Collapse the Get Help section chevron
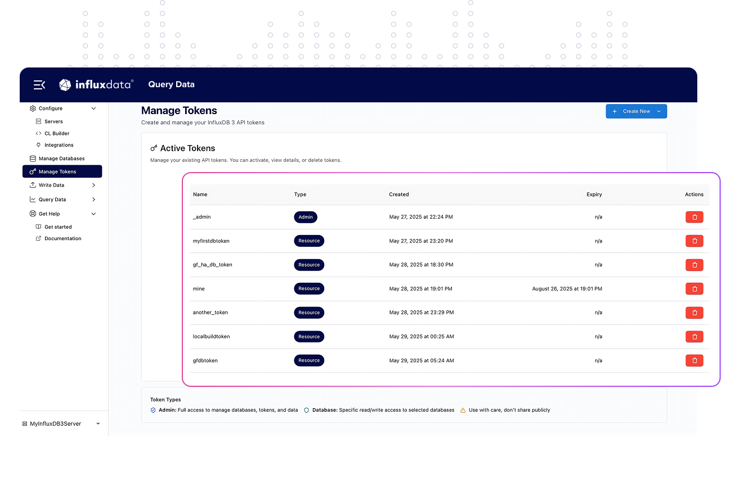This screenshot has width=735, height=492. pyautogui.click(x=93, y=214)
